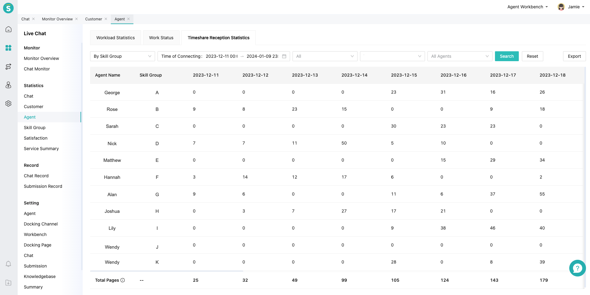
Task: Click the Reset button
Action: tap(532, 56)
